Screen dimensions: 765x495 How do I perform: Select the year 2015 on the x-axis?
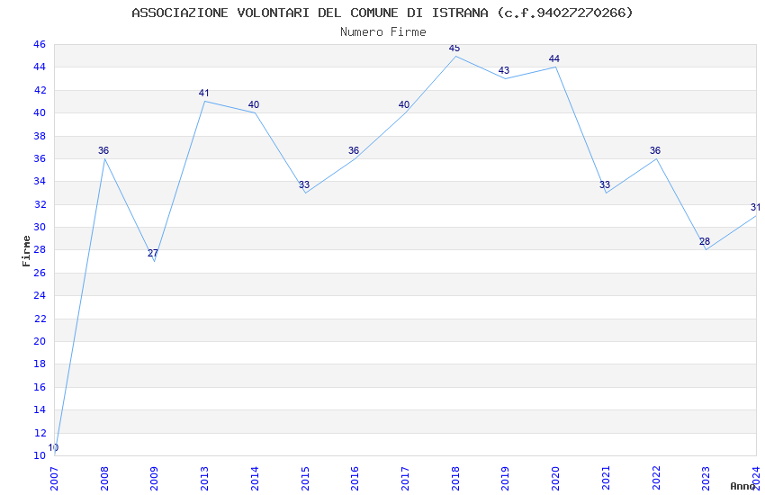(x=305, y=479)
